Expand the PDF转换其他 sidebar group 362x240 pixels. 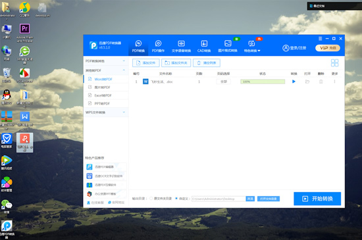click(106, 61)
